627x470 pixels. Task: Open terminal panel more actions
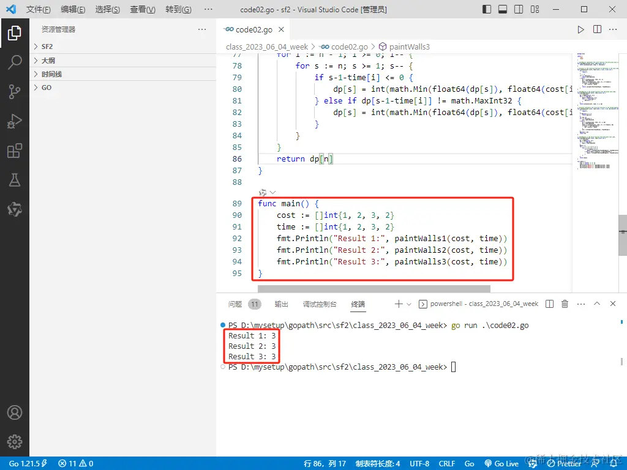tap(581, 304)
